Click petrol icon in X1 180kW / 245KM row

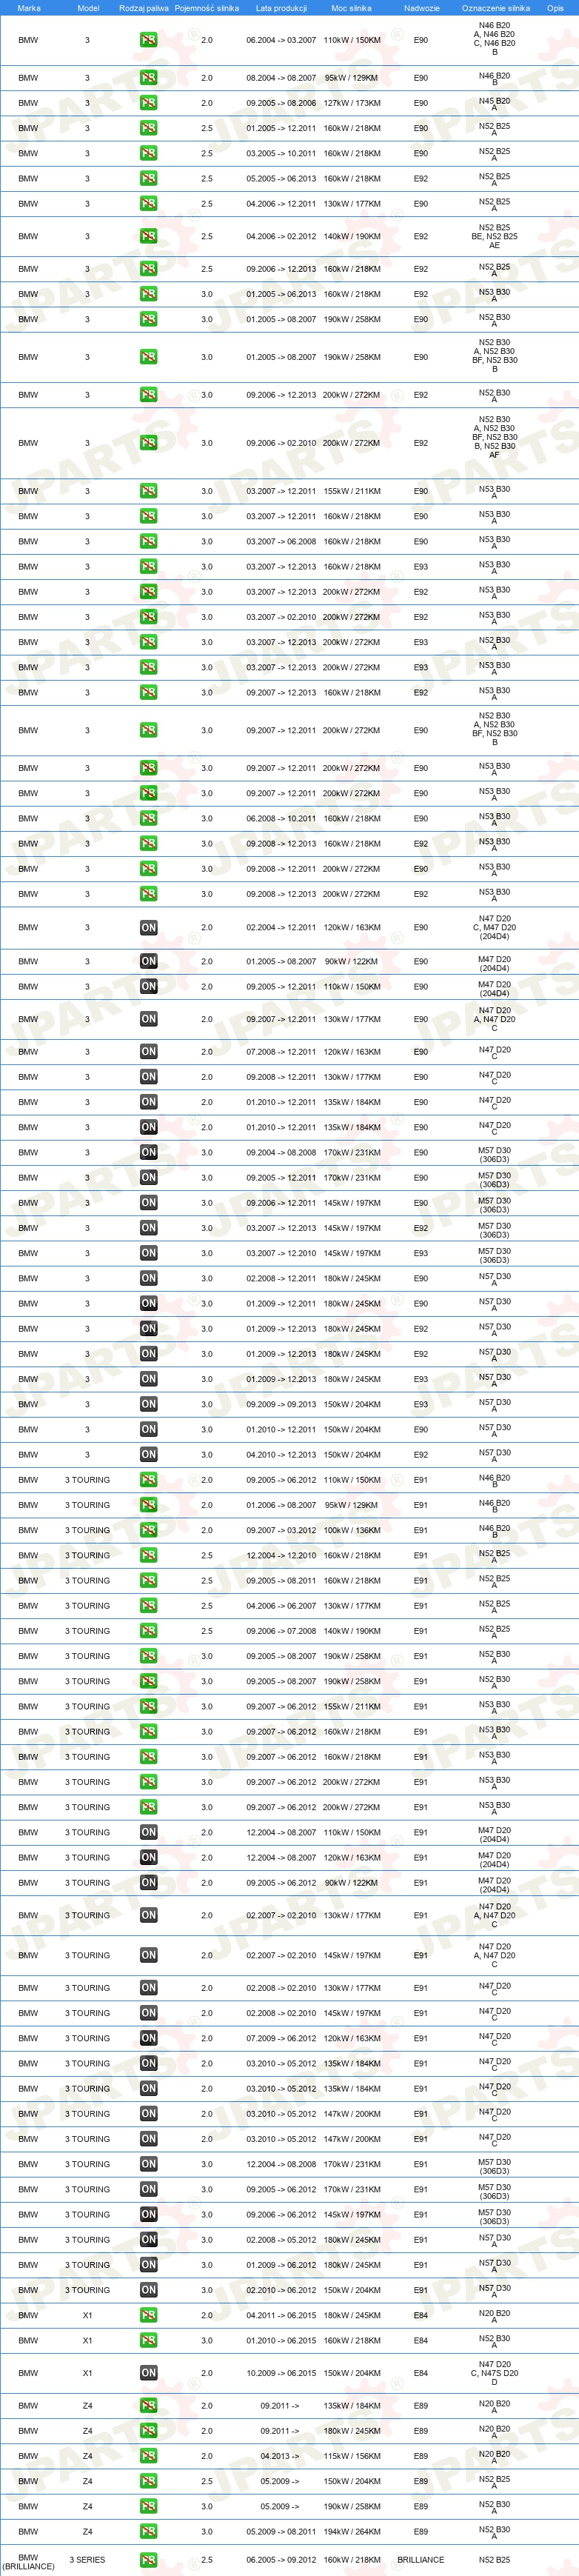[x=148, y=2315]
